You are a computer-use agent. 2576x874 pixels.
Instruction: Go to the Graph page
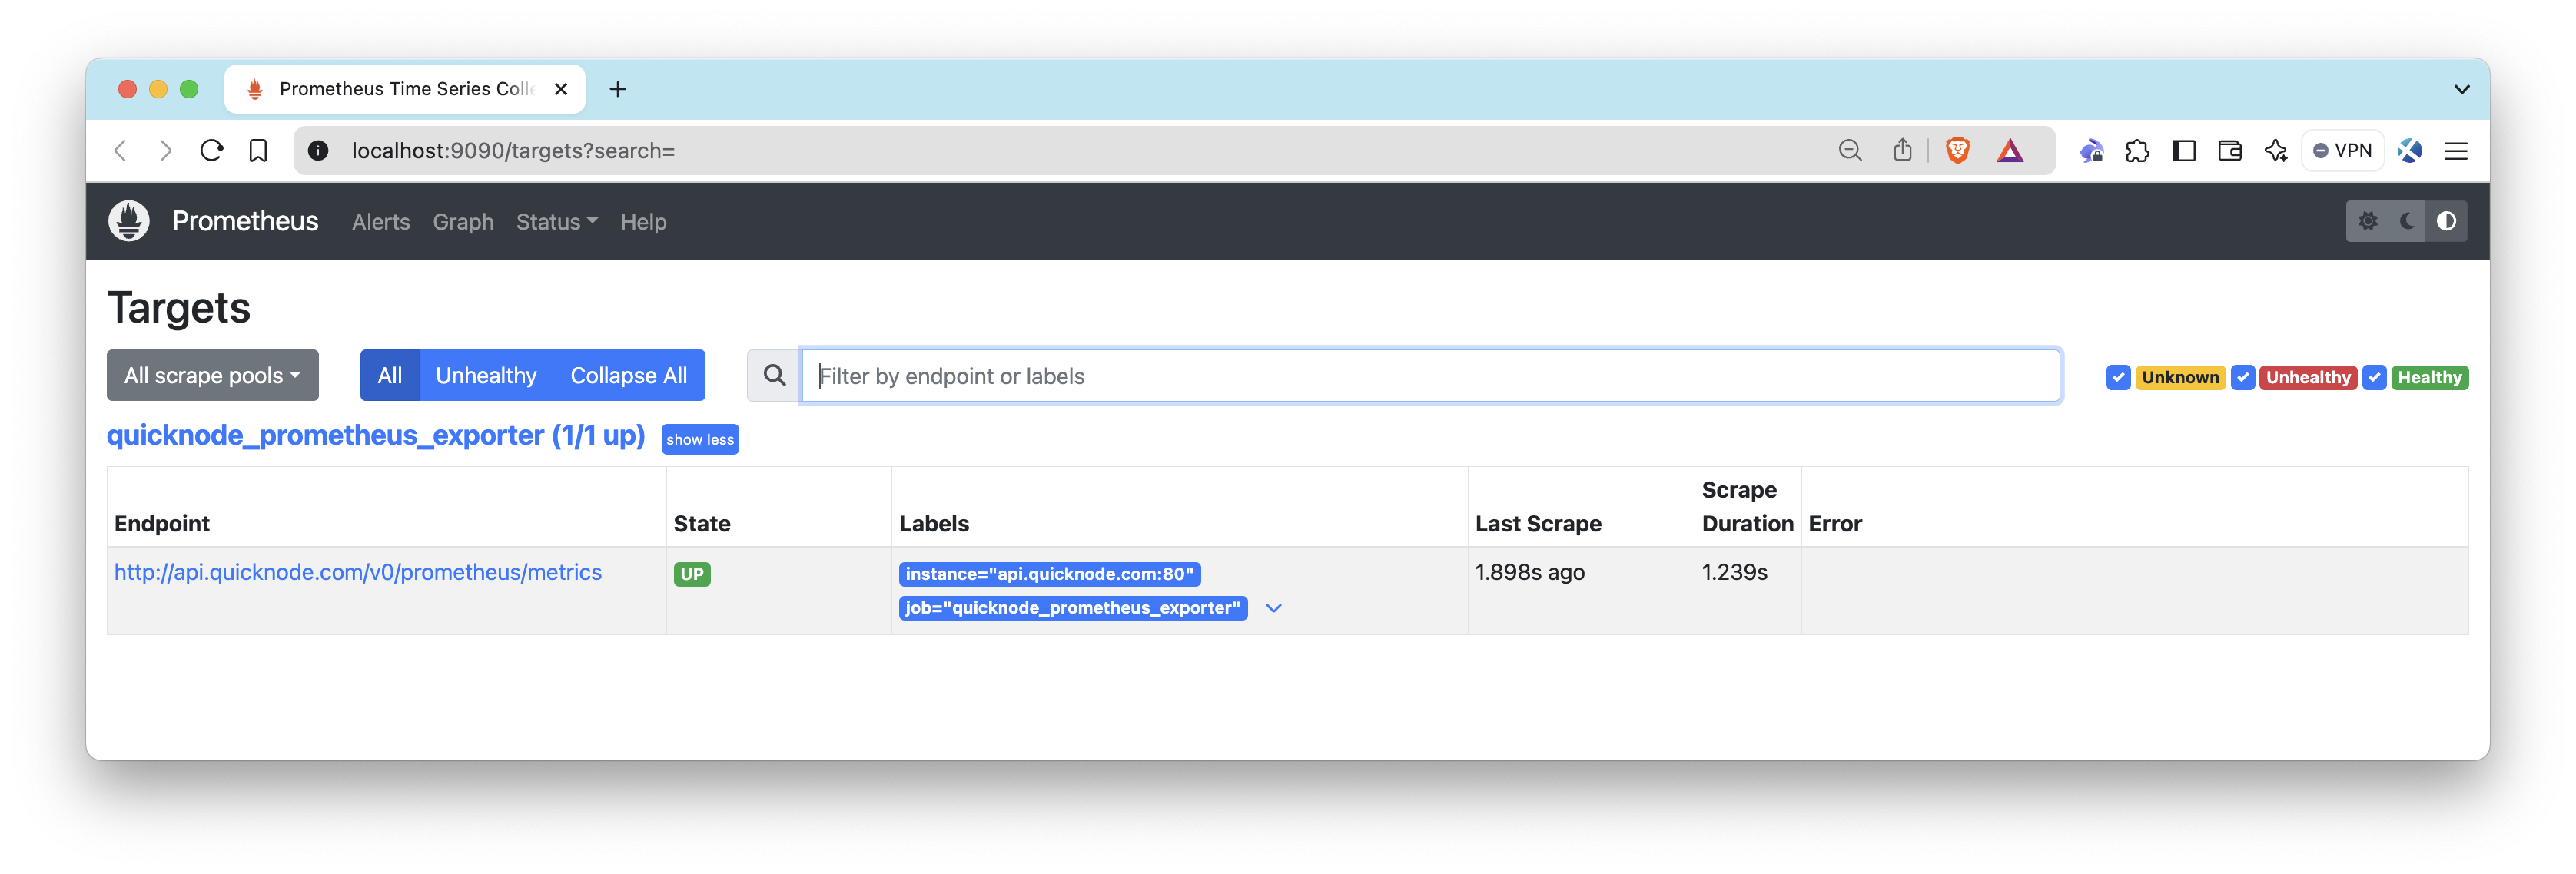pos(463,222)
